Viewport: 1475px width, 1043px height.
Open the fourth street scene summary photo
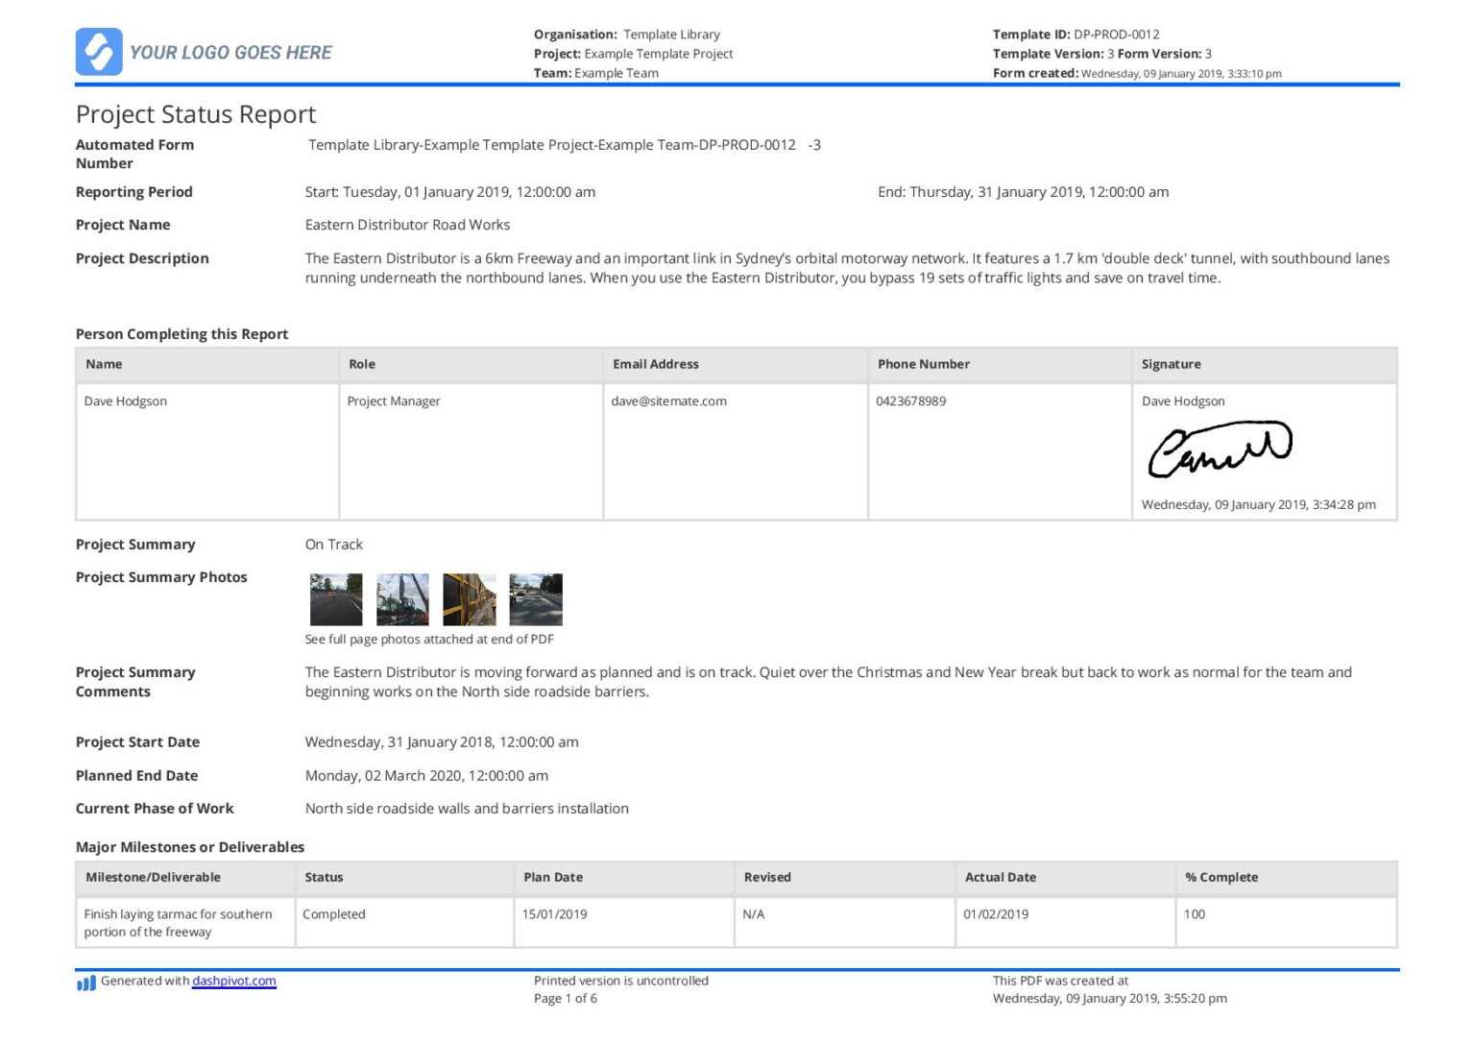[535, 597]
